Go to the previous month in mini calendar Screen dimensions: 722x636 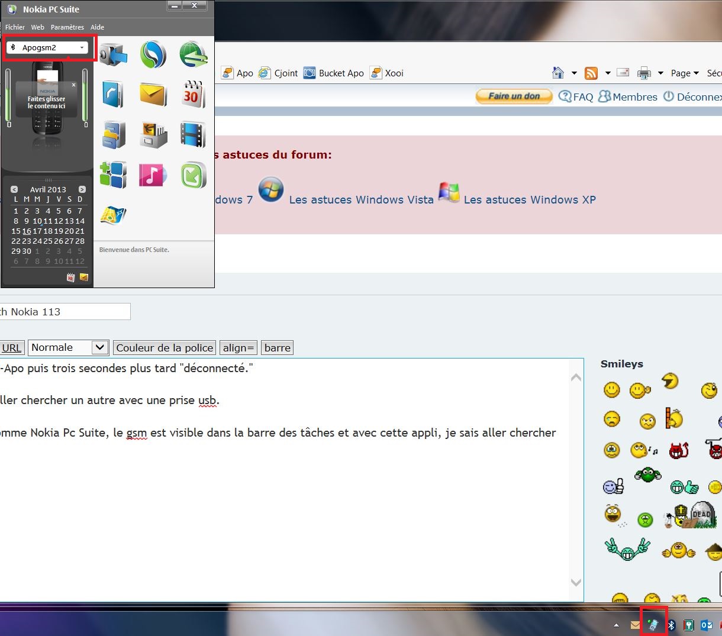point(15,189)
